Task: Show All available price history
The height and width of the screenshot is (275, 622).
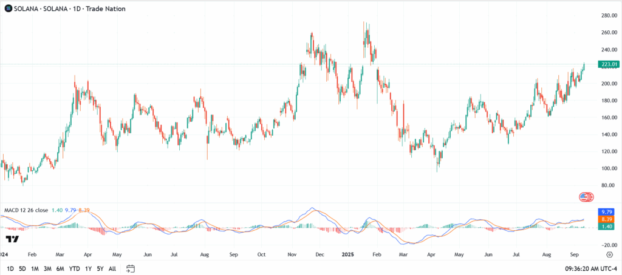Action: pos(112,268)
